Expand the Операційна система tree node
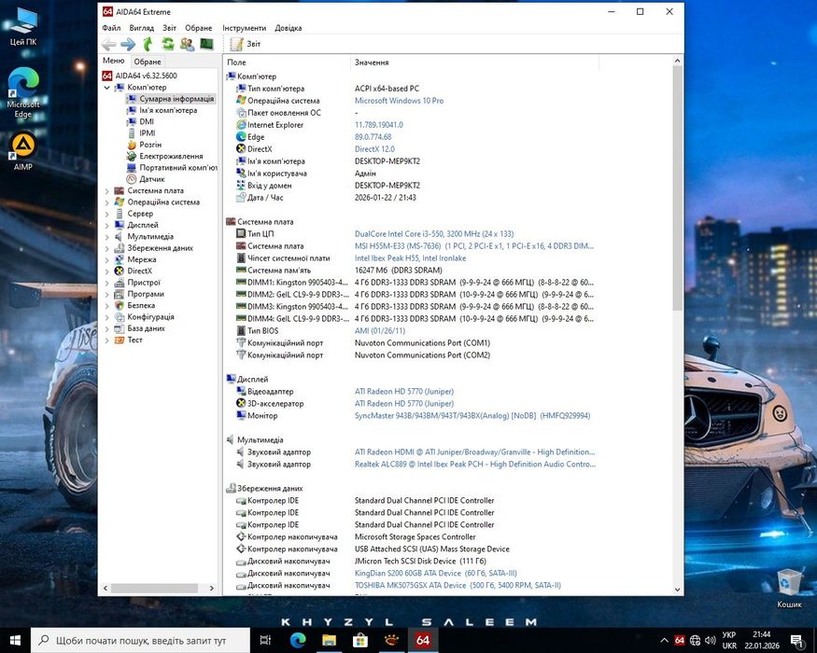This screenshot has width=817, height=653. point(106,202)
